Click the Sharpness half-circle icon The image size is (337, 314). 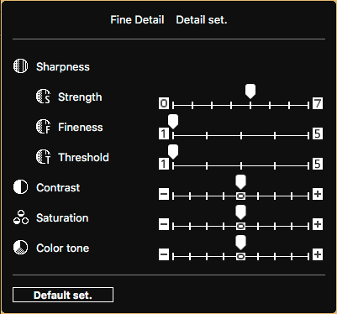click(21, 66)
